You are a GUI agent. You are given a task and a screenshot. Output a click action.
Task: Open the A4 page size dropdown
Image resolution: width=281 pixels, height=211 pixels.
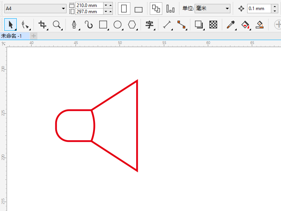pos(35,9)
